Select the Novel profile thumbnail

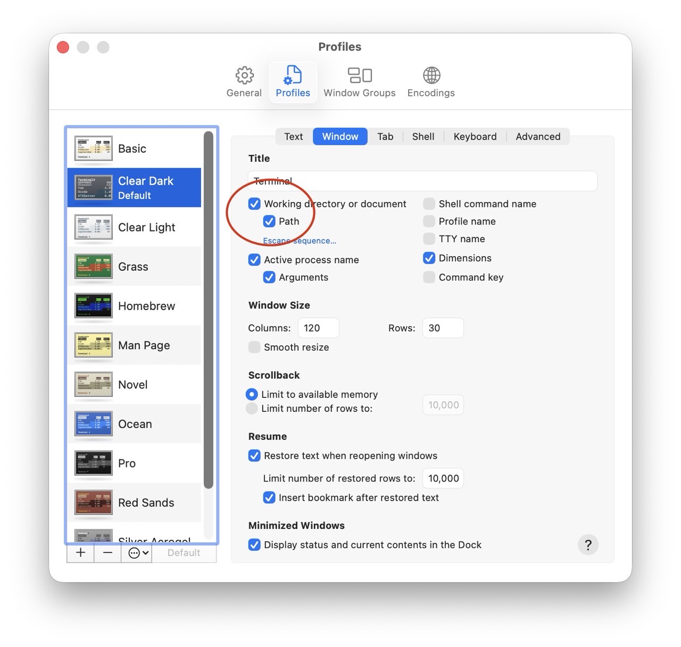point(94,385)
